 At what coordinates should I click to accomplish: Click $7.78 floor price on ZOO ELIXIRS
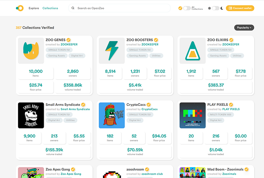coord(241,71)
